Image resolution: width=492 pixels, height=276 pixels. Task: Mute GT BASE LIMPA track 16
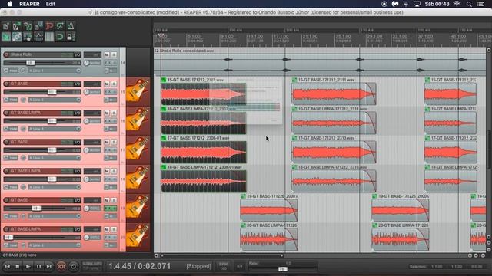107,113
